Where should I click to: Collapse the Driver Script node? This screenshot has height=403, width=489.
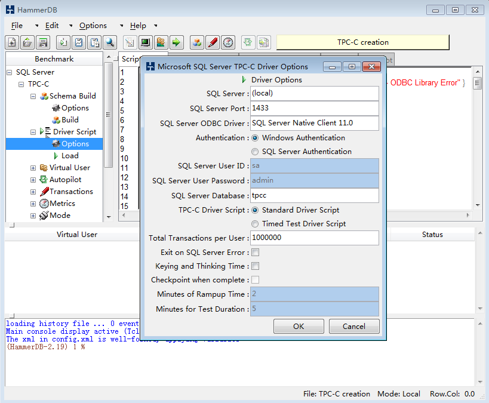pos(33,133)
